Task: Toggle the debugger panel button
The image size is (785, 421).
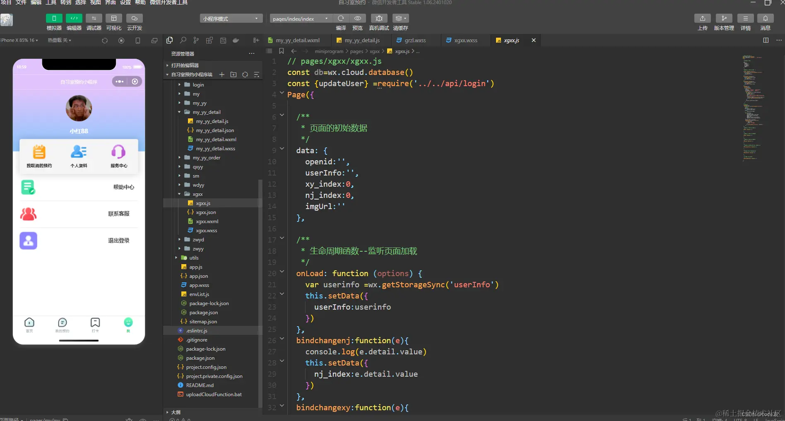Action: pyautogui.click(x=94, y=18)
